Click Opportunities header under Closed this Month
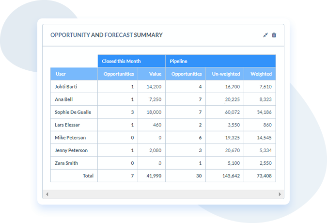This screenshot has width=327, height=223. click(x=118, y=74)
